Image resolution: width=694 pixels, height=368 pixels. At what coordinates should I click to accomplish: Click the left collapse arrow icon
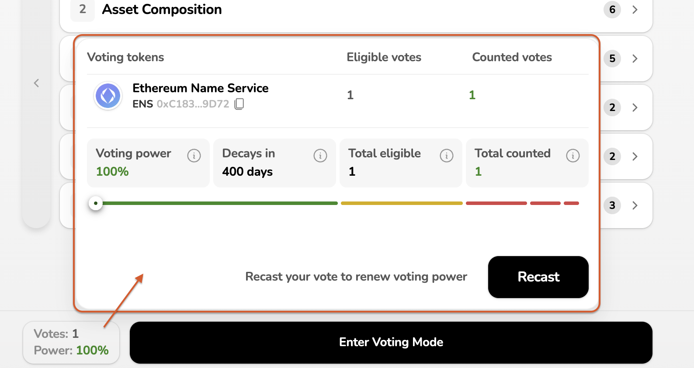click(x=37, y=83)
